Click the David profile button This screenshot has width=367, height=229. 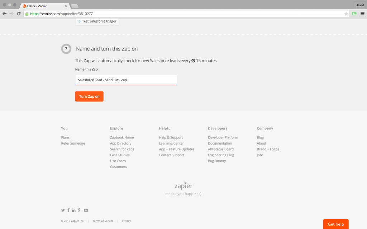pos(359,5)
